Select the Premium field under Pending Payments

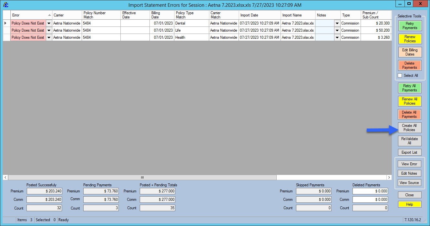coord(101,191)
